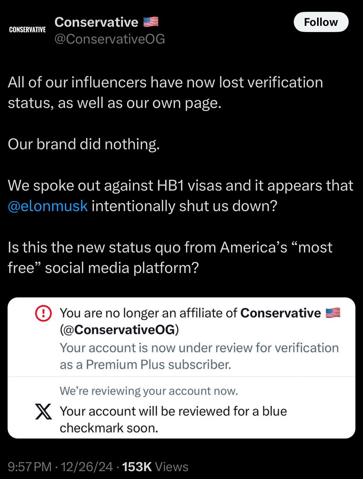The width and height of the screenshot is (363, 479).
Task: Click the 'We're reviewing your account now.' text
Action: [x=149, y=391]
